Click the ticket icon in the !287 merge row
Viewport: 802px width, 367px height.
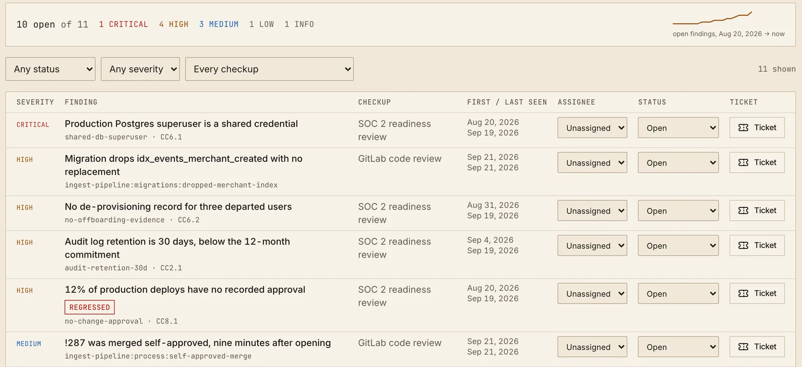point(743,347)
